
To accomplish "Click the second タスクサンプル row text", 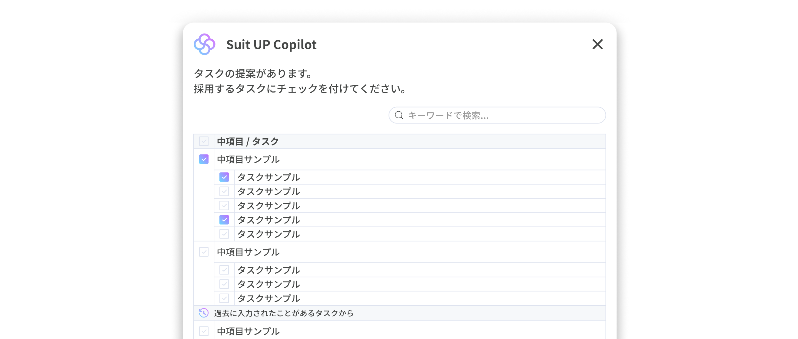I will pos(269,192).
